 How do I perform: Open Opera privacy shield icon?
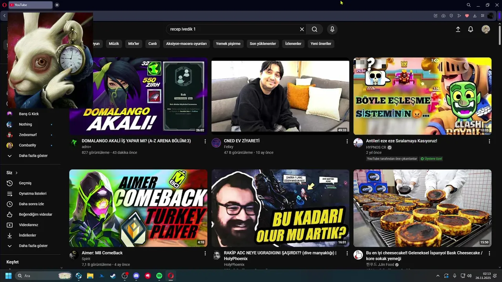coord(451,16)
